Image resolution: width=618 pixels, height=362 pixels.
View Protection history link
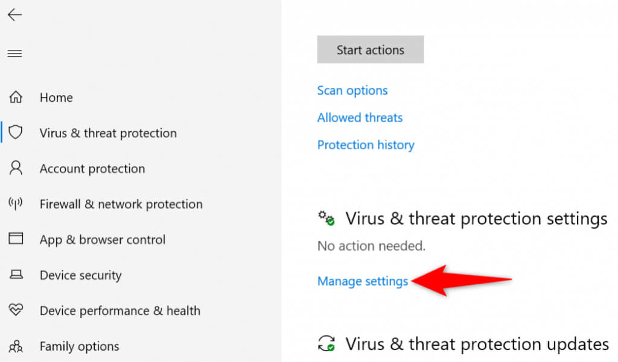366,145
